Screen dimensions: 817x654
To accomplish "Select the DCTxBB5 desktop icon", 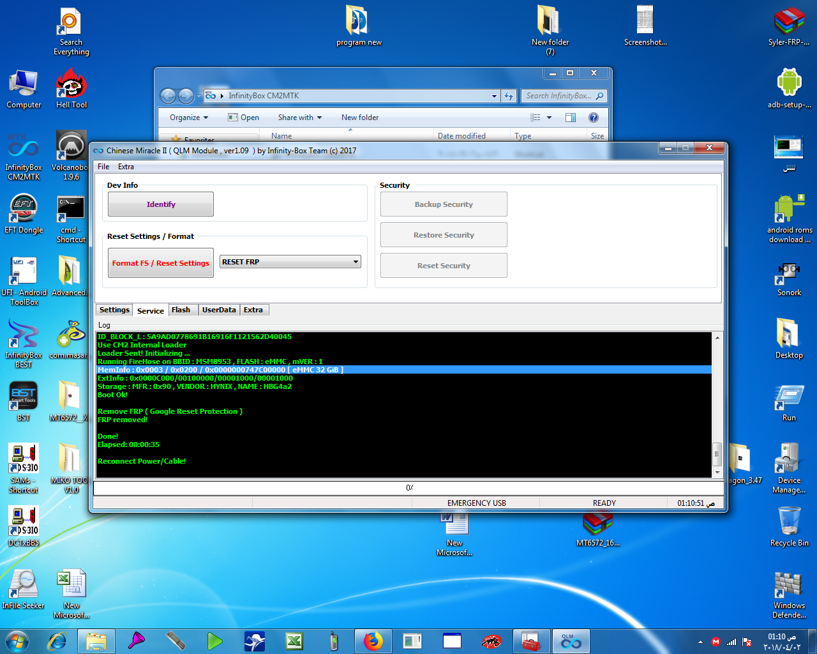I will coord(24,526).
